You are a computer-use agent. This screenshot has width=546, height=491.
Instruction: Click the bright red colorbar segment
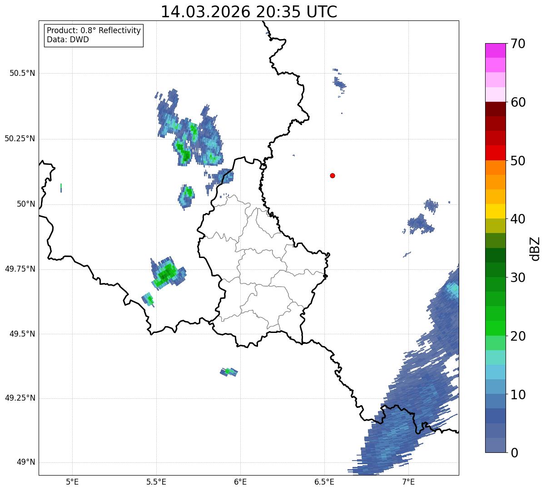pyautogui.click(x=495, y=153)
